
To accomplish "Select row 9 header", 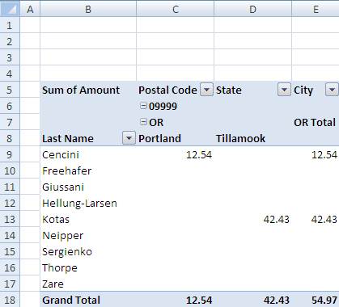I will click(x=10, y=154).
